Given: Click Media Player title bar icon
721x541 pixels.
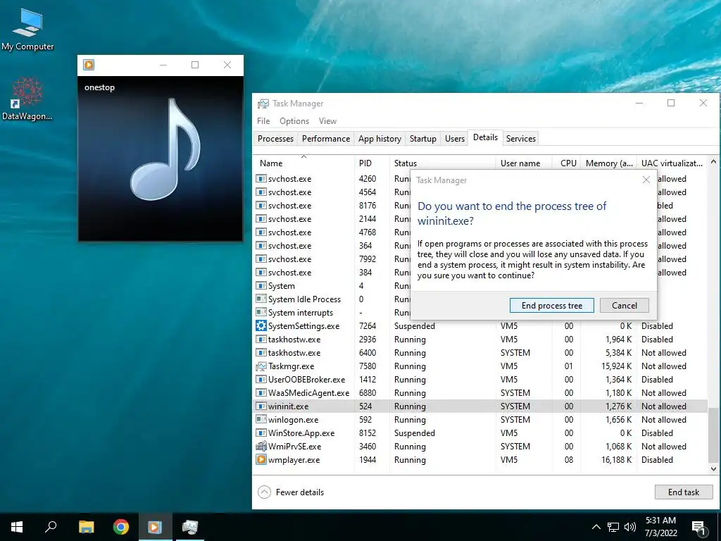Looking at the screenshot, I should point(89,65).
